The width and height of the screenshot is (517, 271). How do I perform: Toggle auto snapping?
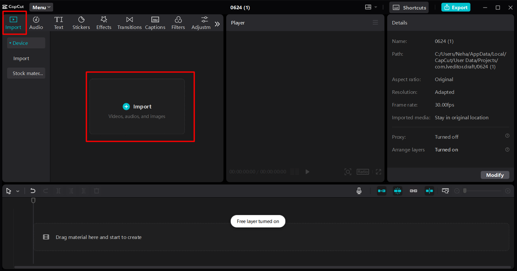pyautogui.click(x=397, y=191)
